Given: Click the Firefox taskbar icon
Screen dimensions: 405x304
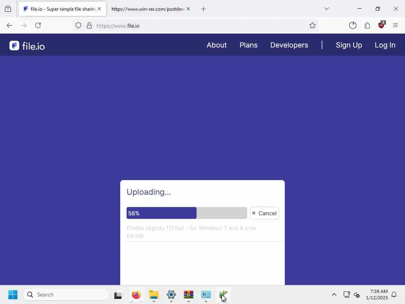Looking at the screenshot, I should [136, 294].
